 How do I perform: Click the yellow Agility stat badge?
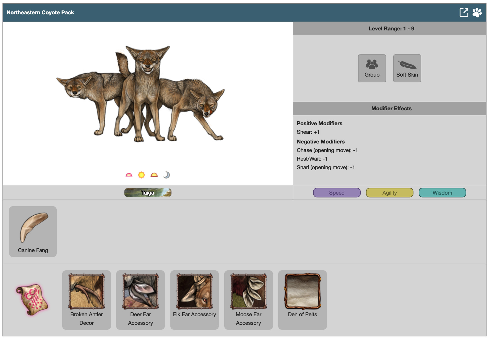(389, 193)
